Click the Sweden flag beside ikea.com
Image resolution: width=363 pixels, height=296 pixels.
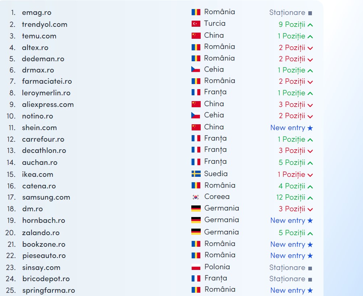click(196, 174)
